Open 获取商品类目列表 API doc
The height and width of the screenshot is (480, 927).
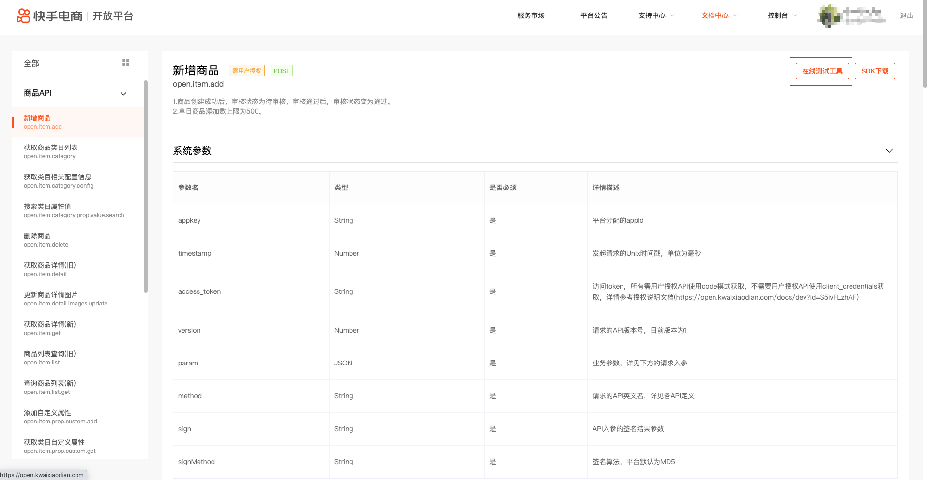tap(78, 151)
